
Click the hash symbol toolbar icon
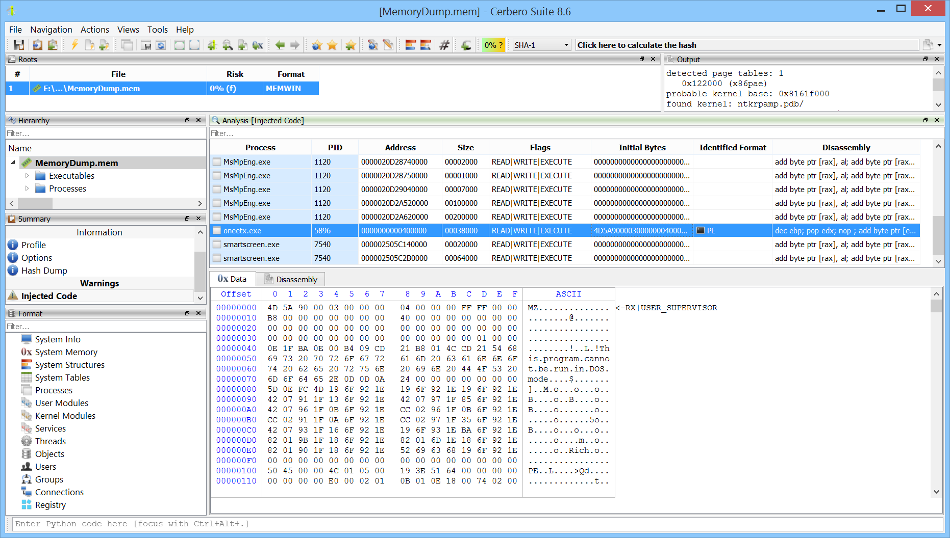click(x=444, y=45)
